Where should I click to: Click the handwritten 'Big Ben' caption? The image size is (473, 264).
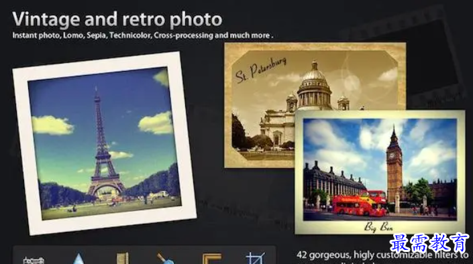(378, 226)
